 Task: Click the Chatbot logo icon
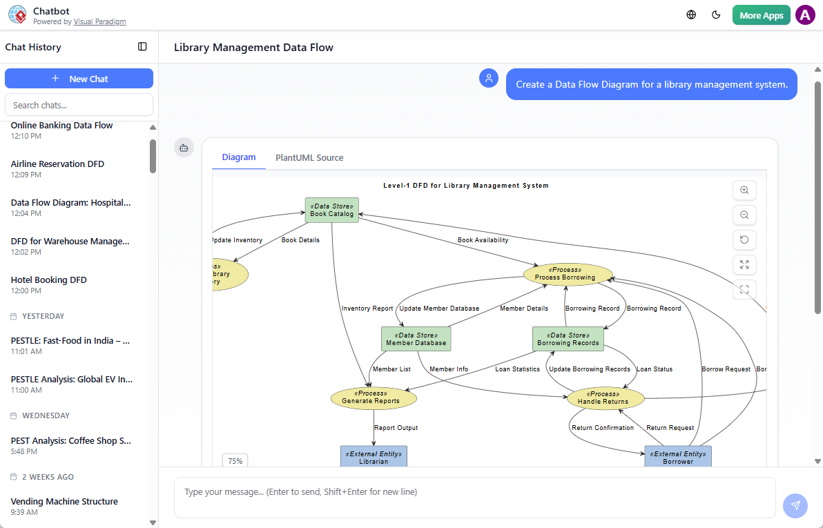tap(17, 15)
